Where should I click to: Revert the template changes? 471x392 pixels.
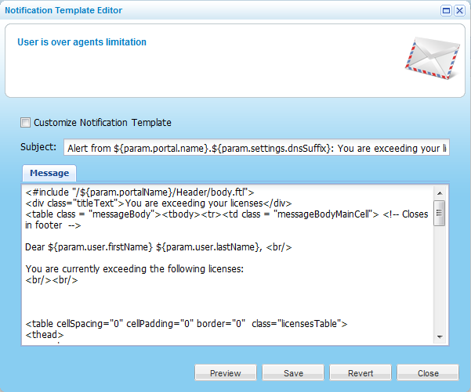(360, 372)
